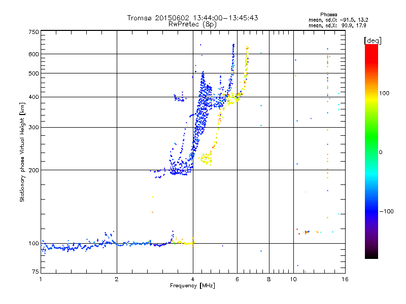Click the x-axis tick label '1'
This screenshot has width=406, height=304.
pos(41,279)
